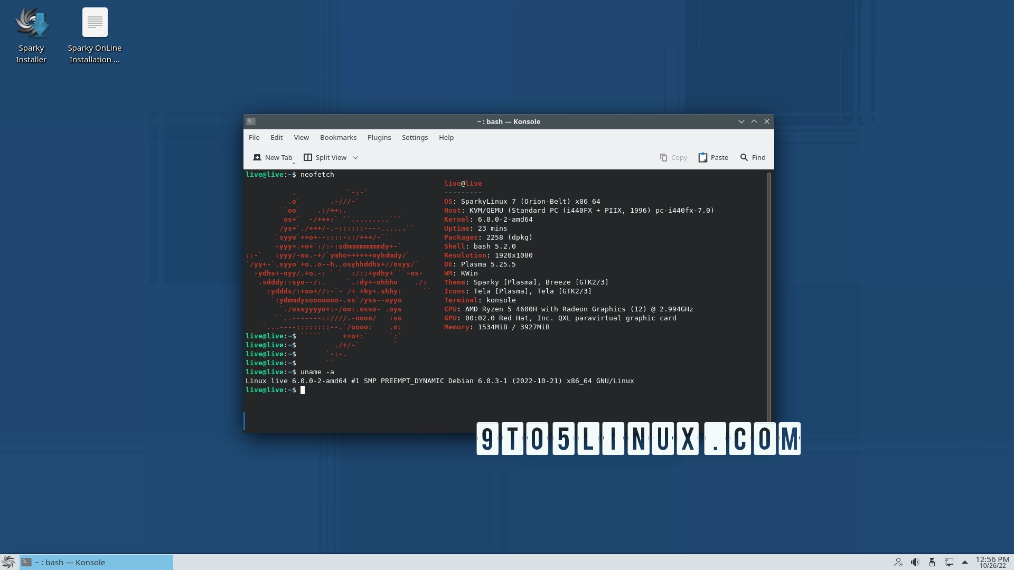Open the Settings menu in Konsole
This screenshot has width=1014, height=570.
415,137
